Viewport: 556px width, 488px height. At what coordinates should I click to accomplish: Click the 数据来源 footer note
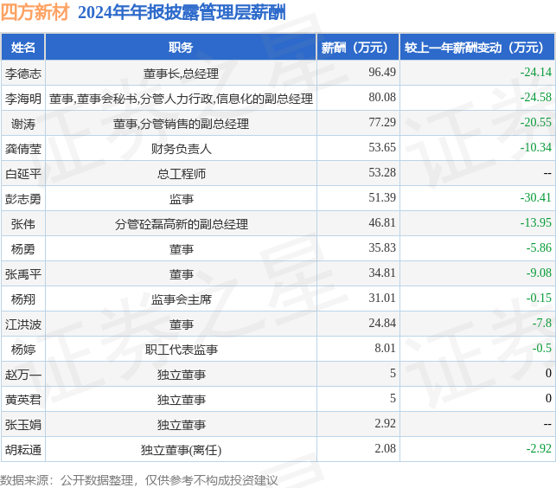pos(139,480)
